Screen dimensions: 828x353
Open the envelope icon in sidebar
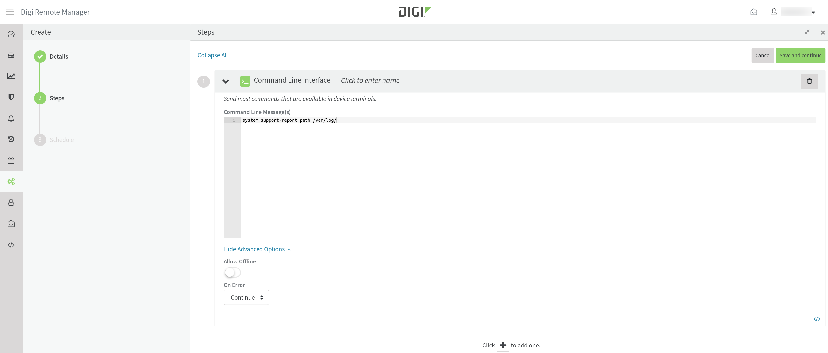(11, 224)
